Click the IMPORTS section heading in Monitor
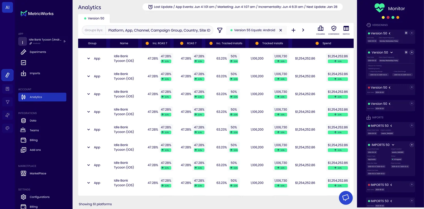Image resolution: width=424 pixels, height=209 pixels. 378,117
